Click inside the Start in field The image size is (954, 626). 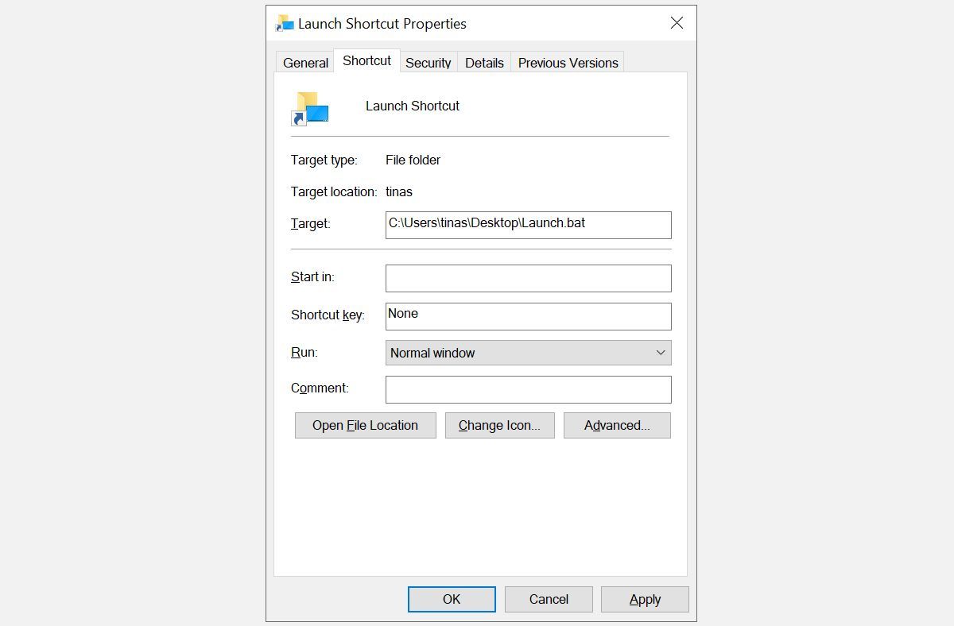(x=528, y=278)
